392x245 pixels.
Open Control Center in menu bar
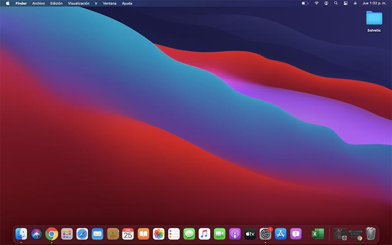click(x=345, y=3)
